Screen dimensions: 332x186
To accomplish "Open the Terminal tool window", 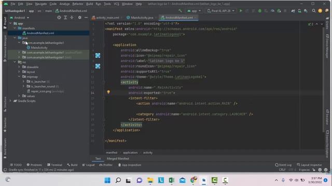I will (x=54, y=165).
